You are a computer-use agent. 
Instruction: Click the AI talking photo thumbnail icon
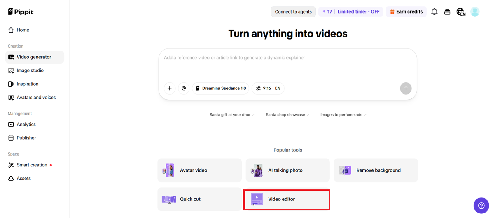pyautogui.click(x=257, y=170)
